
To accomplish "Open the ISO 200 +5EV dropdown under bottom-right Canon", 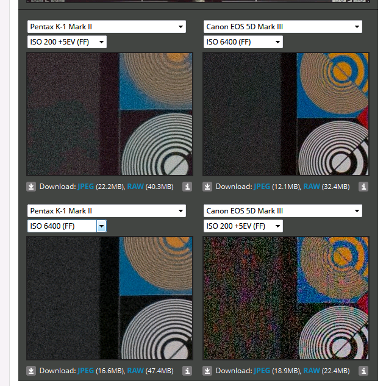I will tap(243, 226).
